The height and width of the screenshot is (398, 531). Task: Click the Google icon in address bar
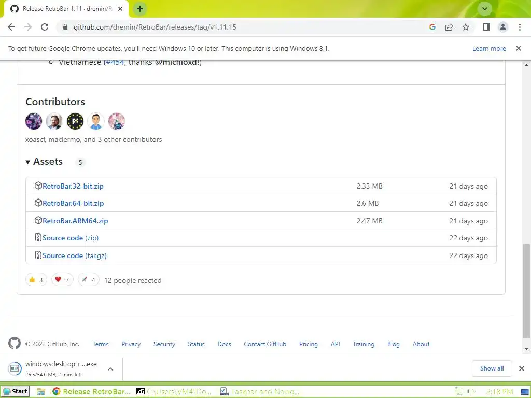(432, 27)
